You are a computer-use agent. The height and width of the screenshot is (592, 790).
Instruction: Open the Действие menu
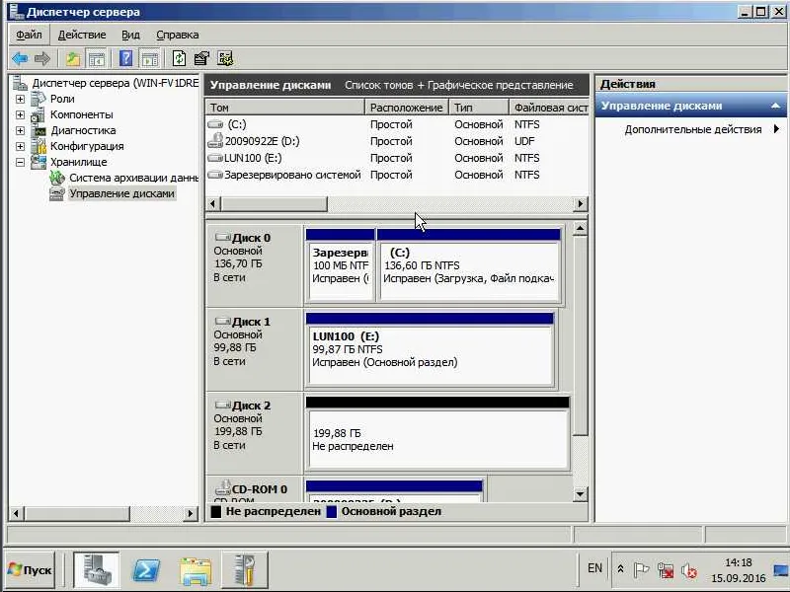82,35
